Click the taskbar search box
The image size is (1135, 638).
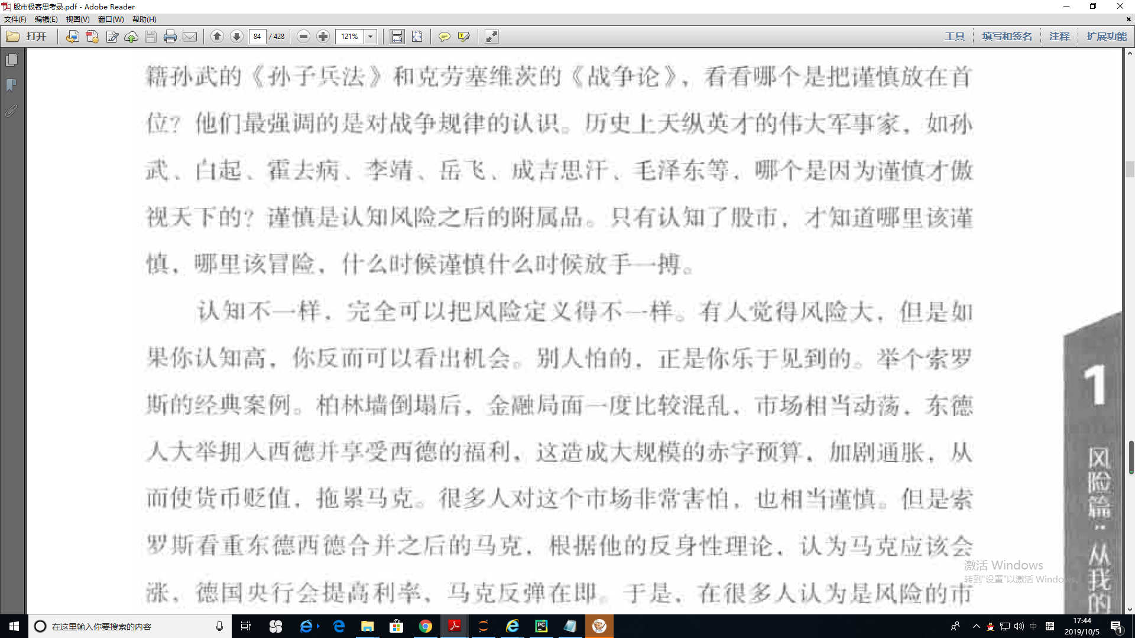(129, 626)
